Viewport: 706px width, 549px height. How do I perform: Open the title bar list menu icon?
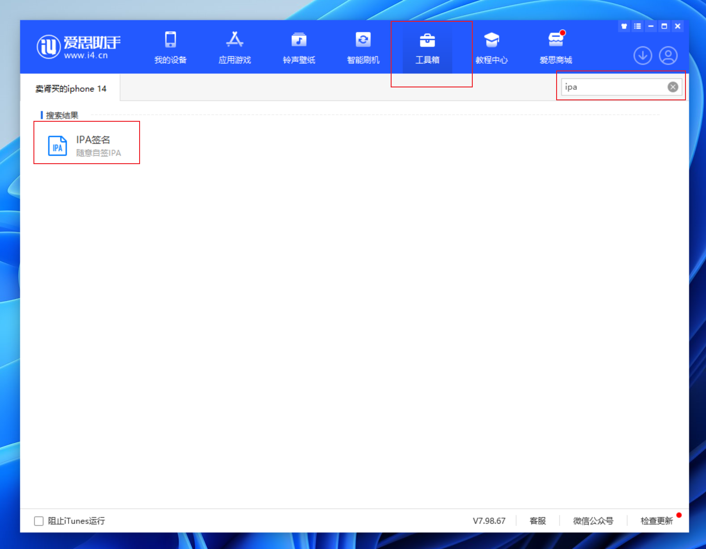pos(637,26)
